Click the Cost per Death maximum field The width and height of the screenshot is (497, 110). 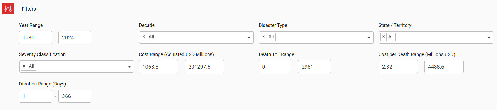click(x=444, y=67)
